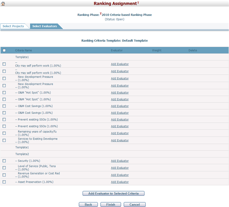Screen dimensions: 229x207
Task: Click the 2010 Criteria-based Ranking Phase title
Action: [127, 15]
